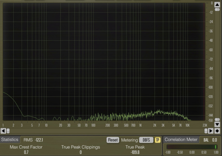Click the scroll up arrow beside the dB scale

pos(217,5)
